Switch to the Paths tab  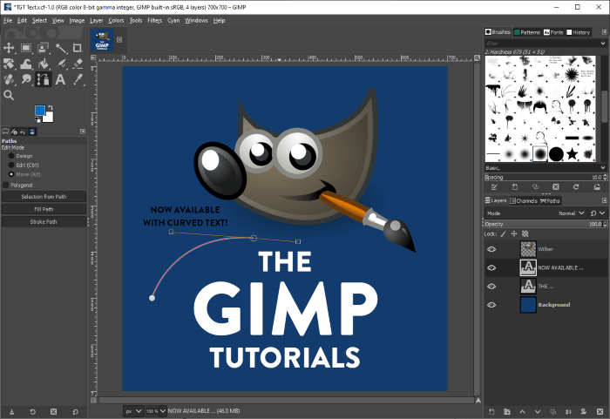coord(550,200)
